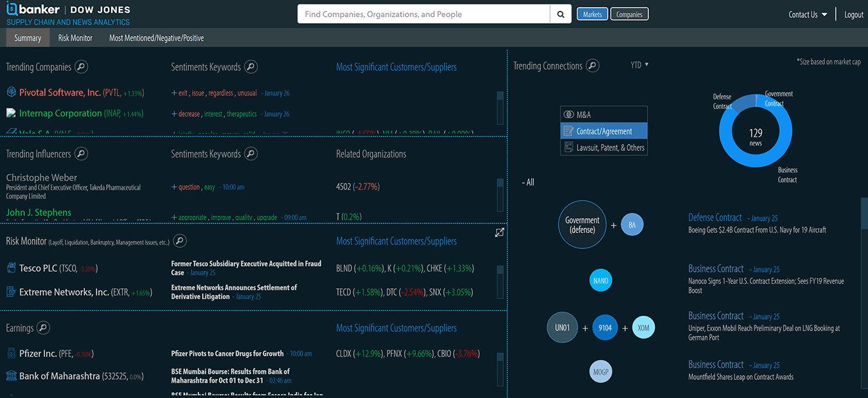Image resolution: width=868 pixels, height=398 pixels.
Task: Open Sentiments Keywords search icon above Pivotal keywords
Action: point(251,67)
